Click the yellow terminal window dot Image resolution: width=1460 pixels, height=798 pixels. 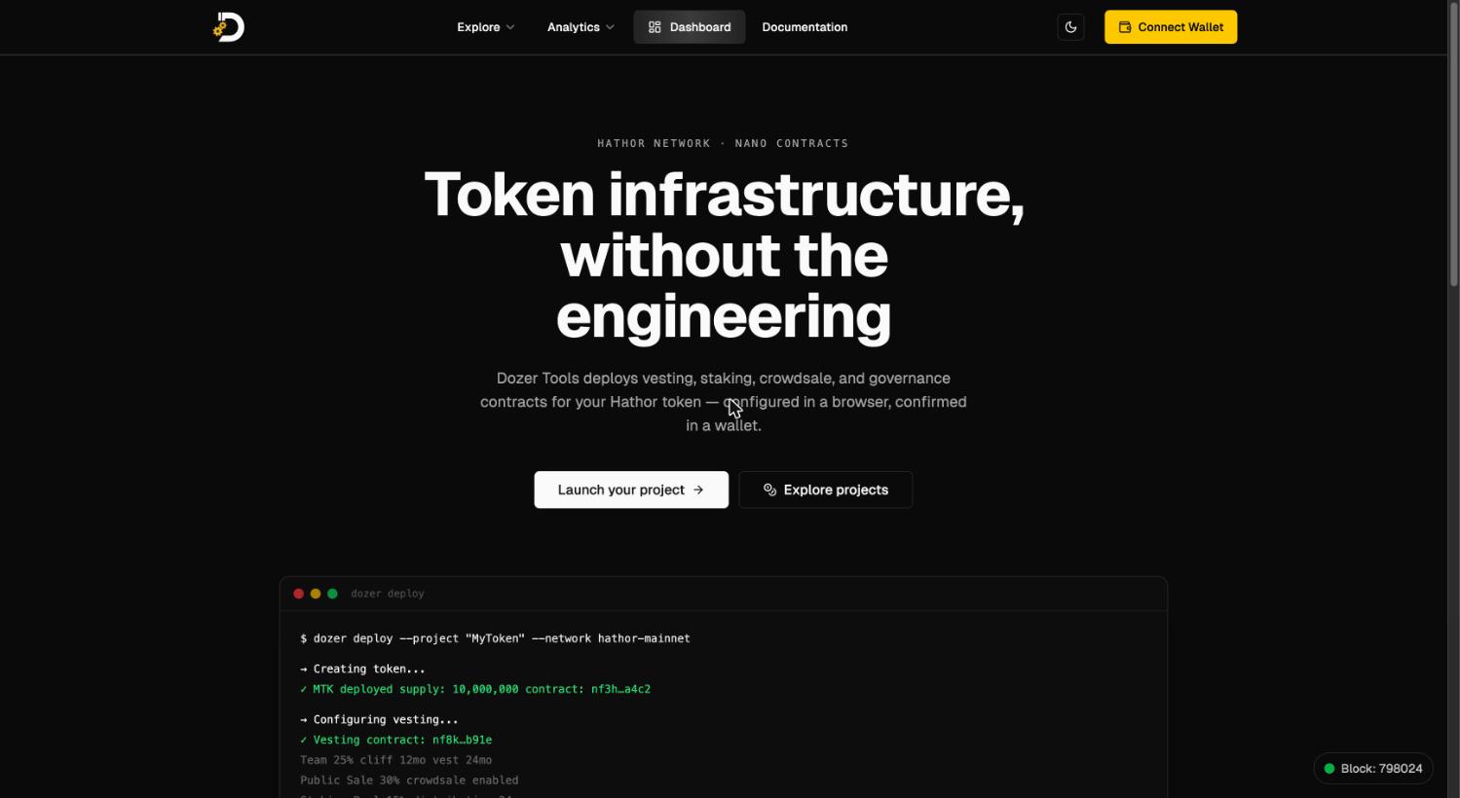(x=316, y=594)
